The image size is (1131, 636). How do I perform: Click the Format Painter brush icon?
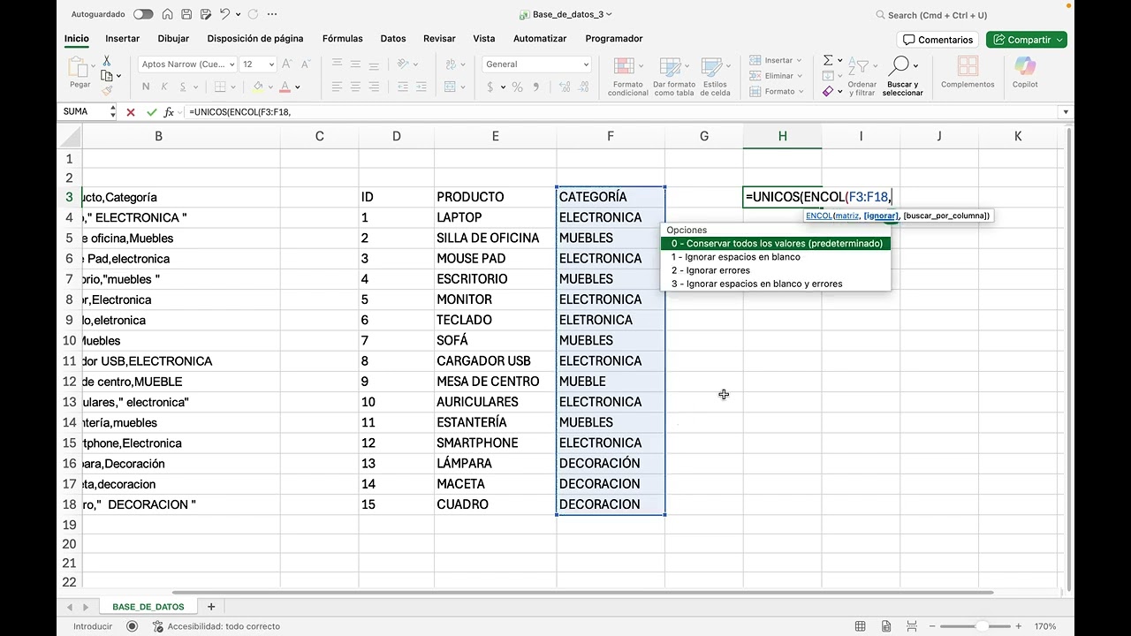[x=107, y=90]
